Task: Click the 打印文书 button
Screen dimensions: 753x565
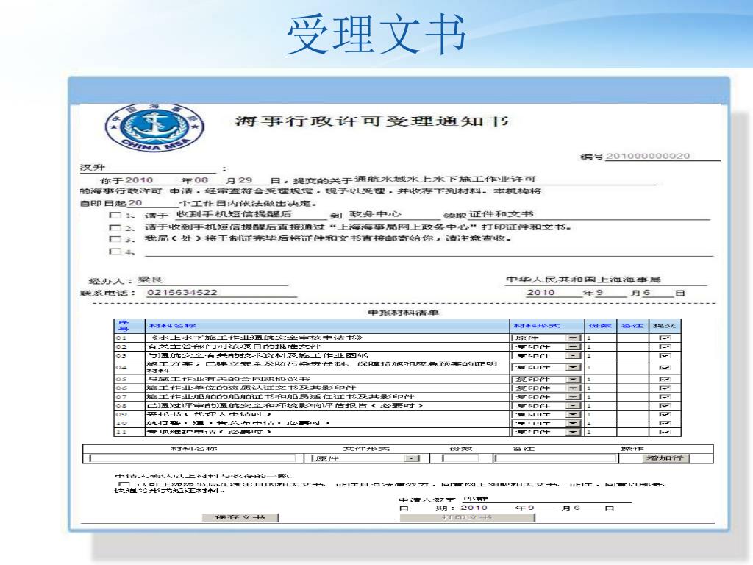Action: pyautogui.click(x=467, y=517)
